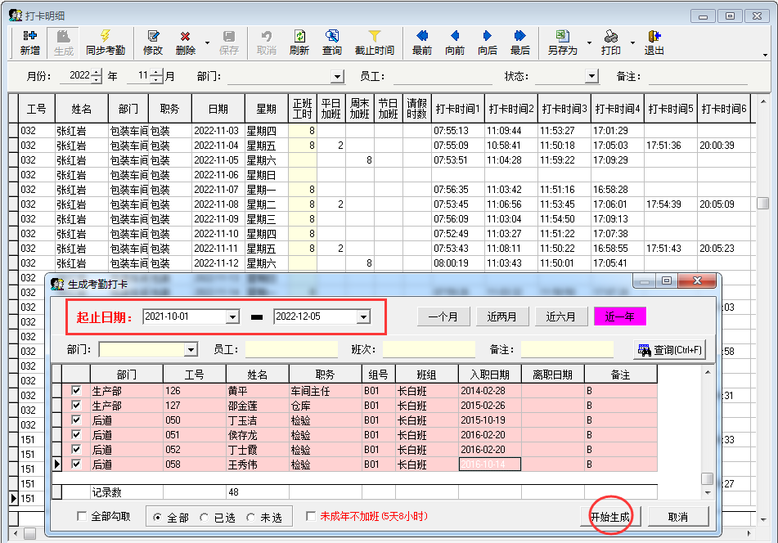Click the 近六月 range button
778x543 pixels.
coord(561,316)
